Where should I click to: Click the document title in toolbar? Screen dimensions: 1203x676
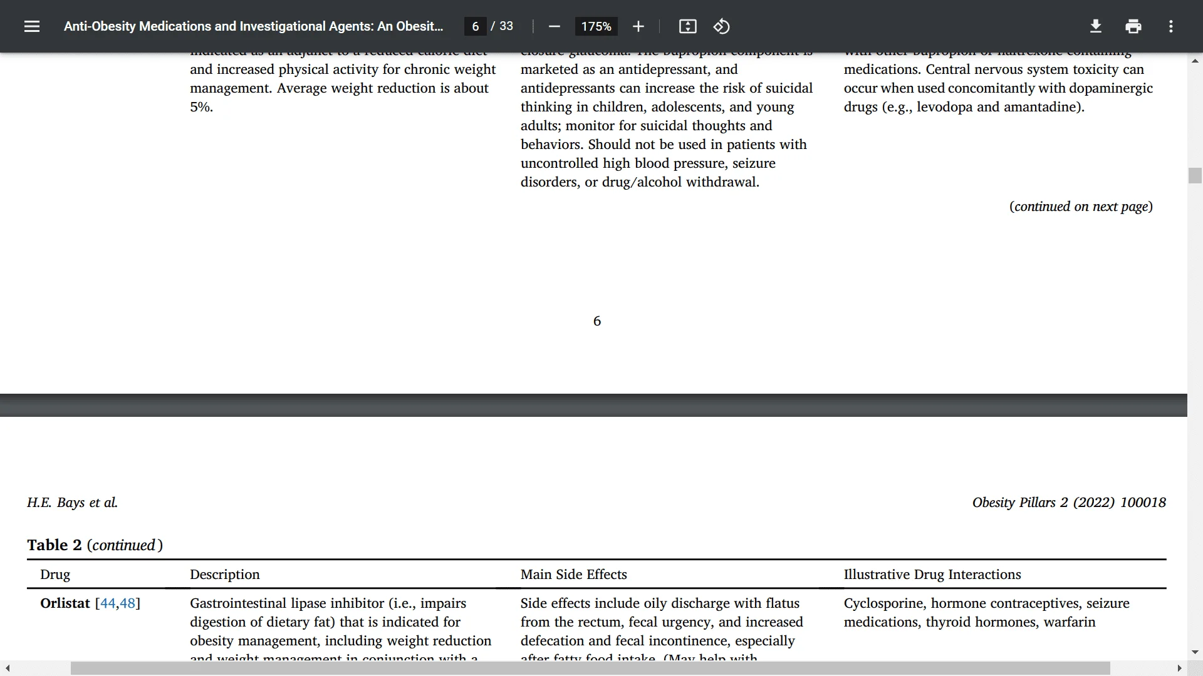[253, 26]
